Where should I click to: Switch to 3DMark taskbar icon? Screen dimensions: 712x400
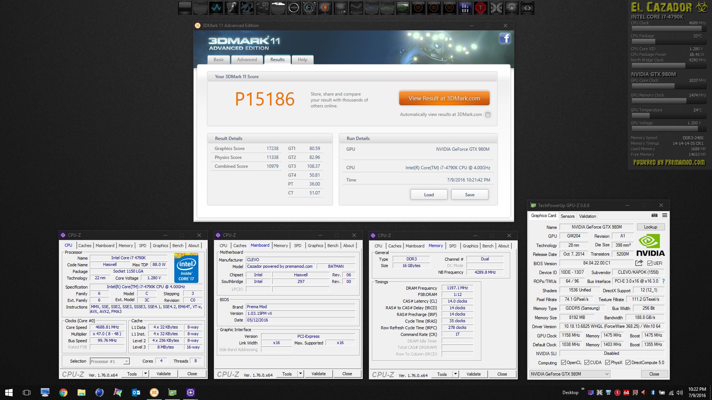click(154, 393)
